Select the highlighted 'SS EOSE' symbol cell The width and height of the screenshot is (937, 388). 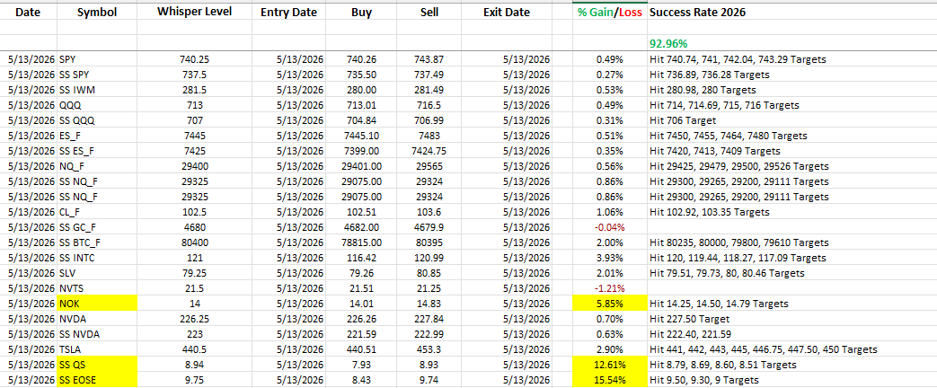[x=97, y=380]
